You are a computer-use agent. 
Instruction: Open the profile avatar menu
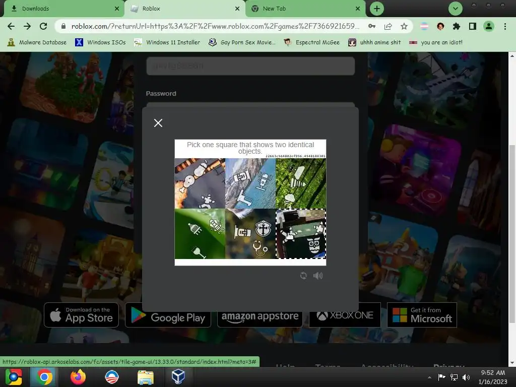489,26
